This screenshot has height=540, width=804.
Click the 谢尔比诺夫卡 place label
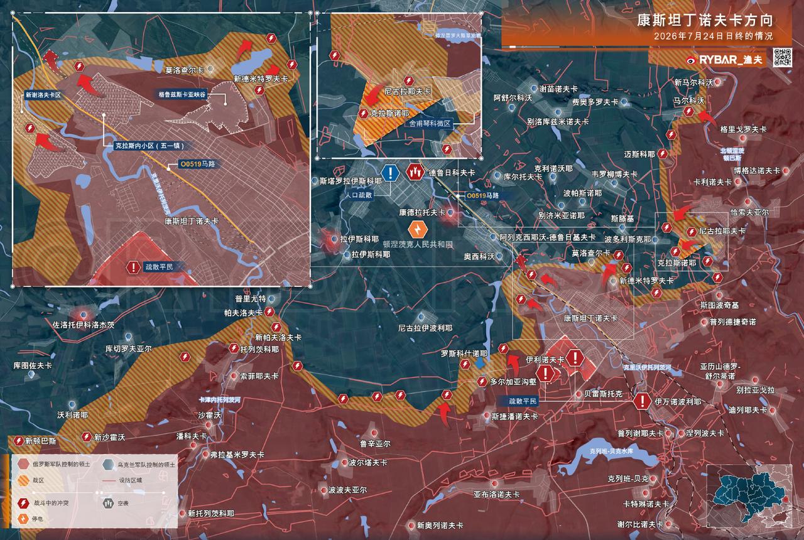[x=640, y=524]
